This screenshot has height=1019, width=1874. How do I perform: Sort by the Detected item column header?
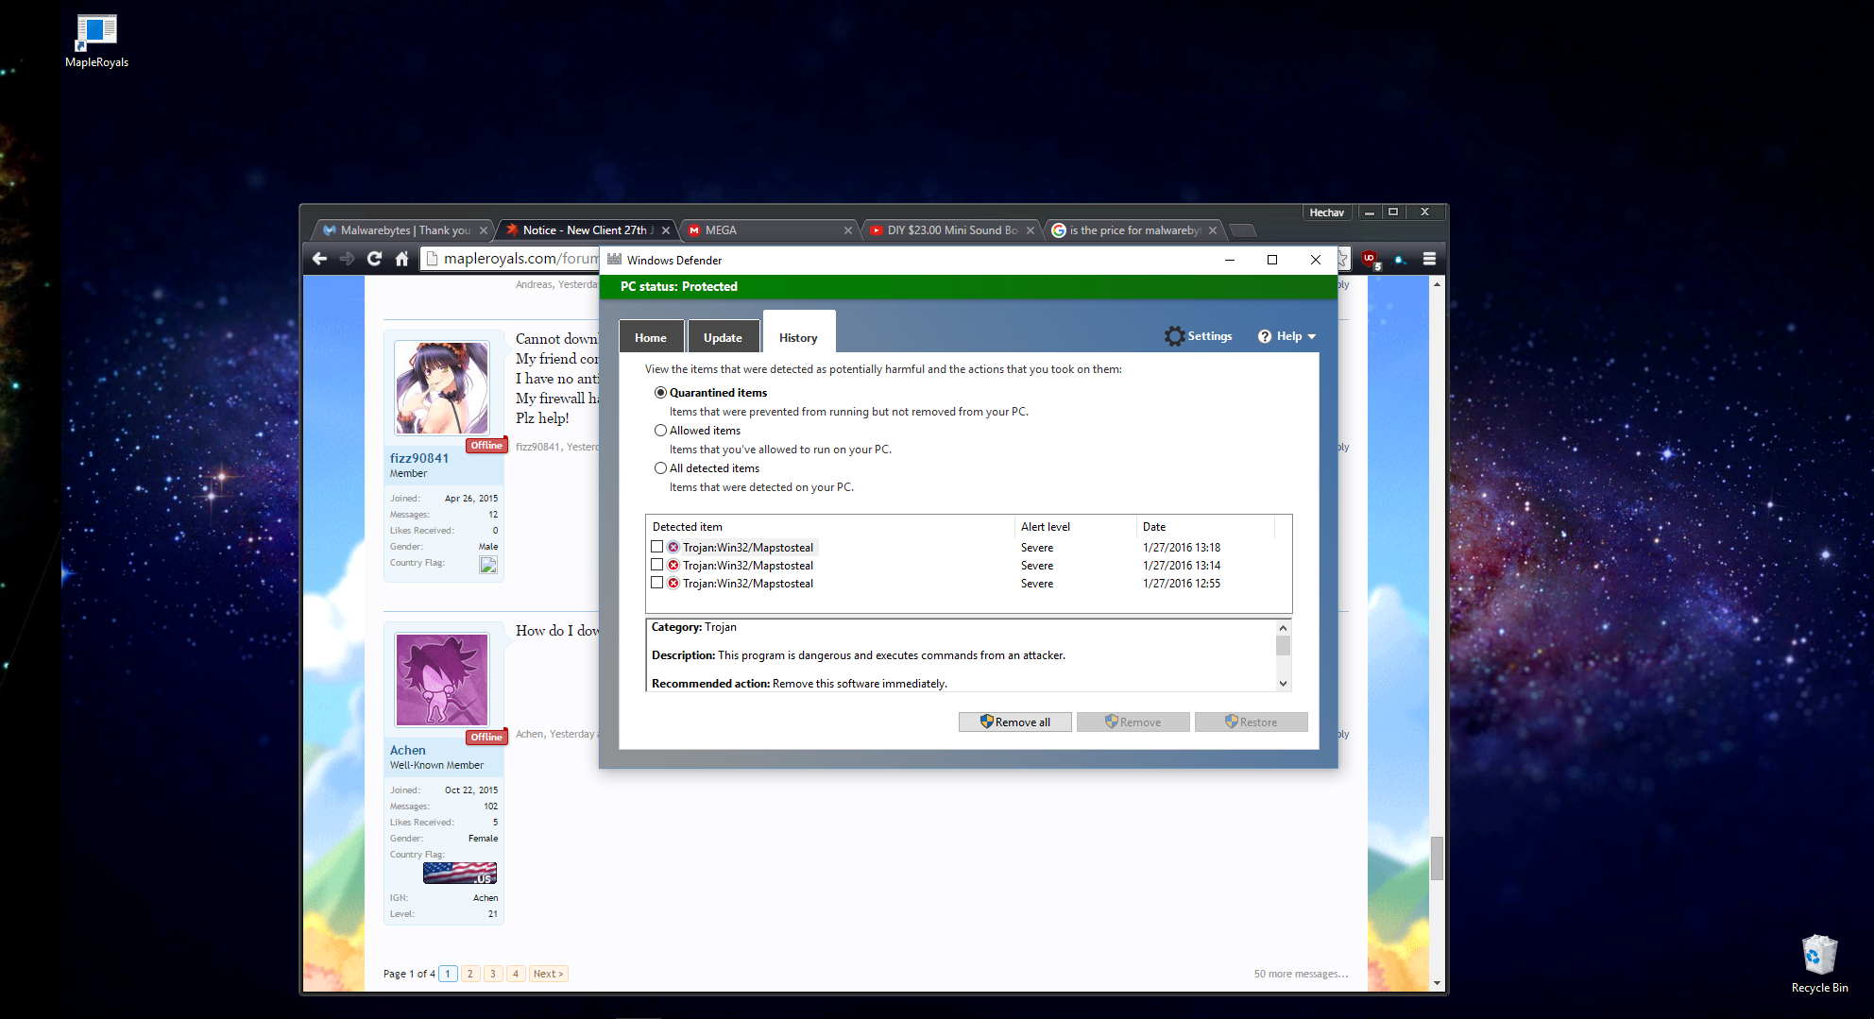click(x=830, y=527)
